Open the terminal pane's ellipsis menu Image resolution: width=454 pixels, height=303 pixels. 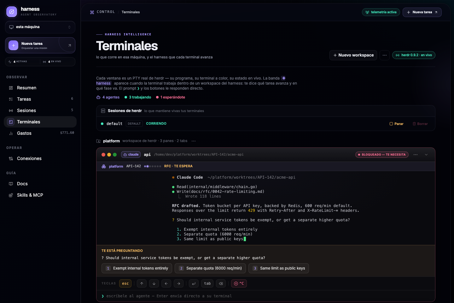coord(416,155)
